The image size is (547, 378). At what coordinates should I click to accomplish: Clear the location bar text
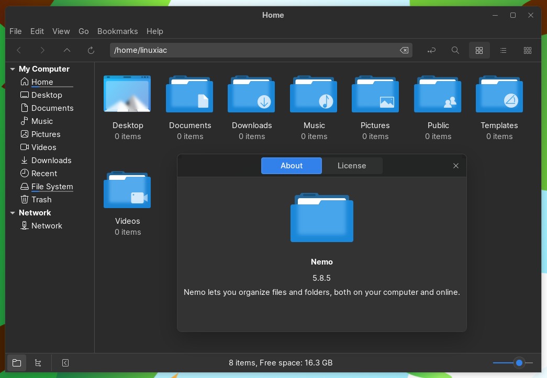click(x=404, y=50)
